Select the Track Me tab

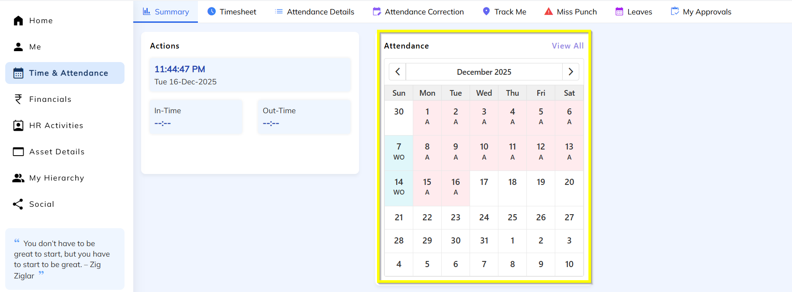click(504, 12)
